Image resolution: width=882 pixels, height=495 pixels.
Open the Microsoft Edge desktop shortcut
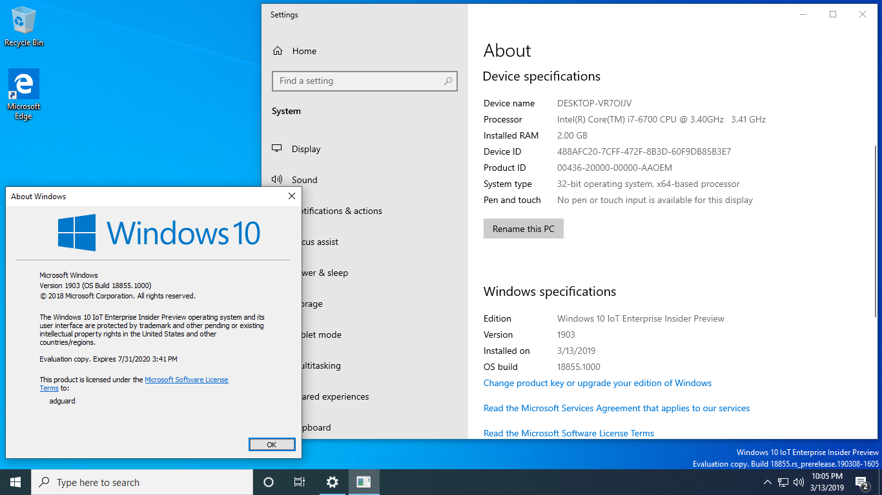[24, 95]
